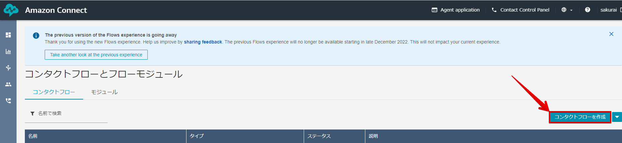The width and height of the screenshot is (622, 143).
Task: Open the globe language dropdown
Action: point(567,10)
